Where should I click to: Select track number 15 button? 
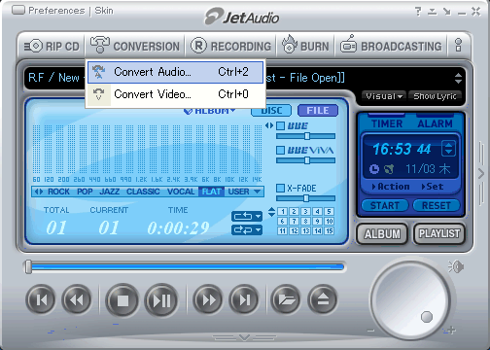click(x=329, y=231)
